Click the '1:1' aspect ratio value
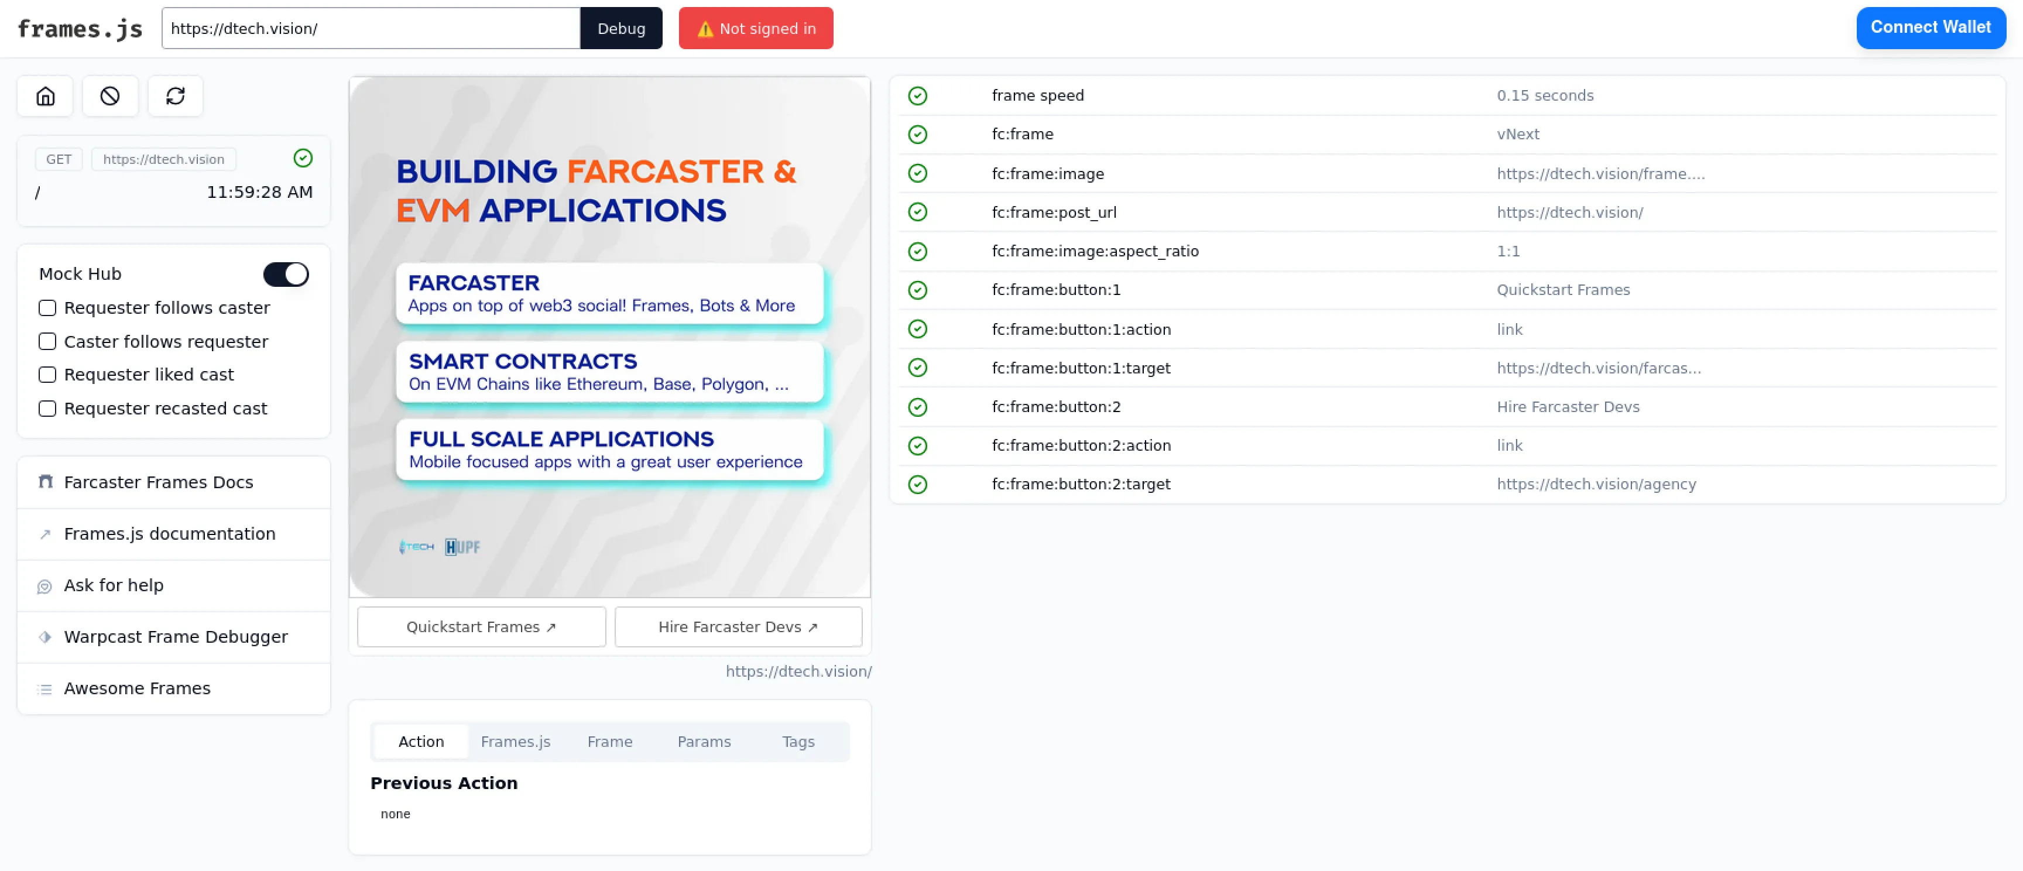2023x871 pixels. point(1508,251)
